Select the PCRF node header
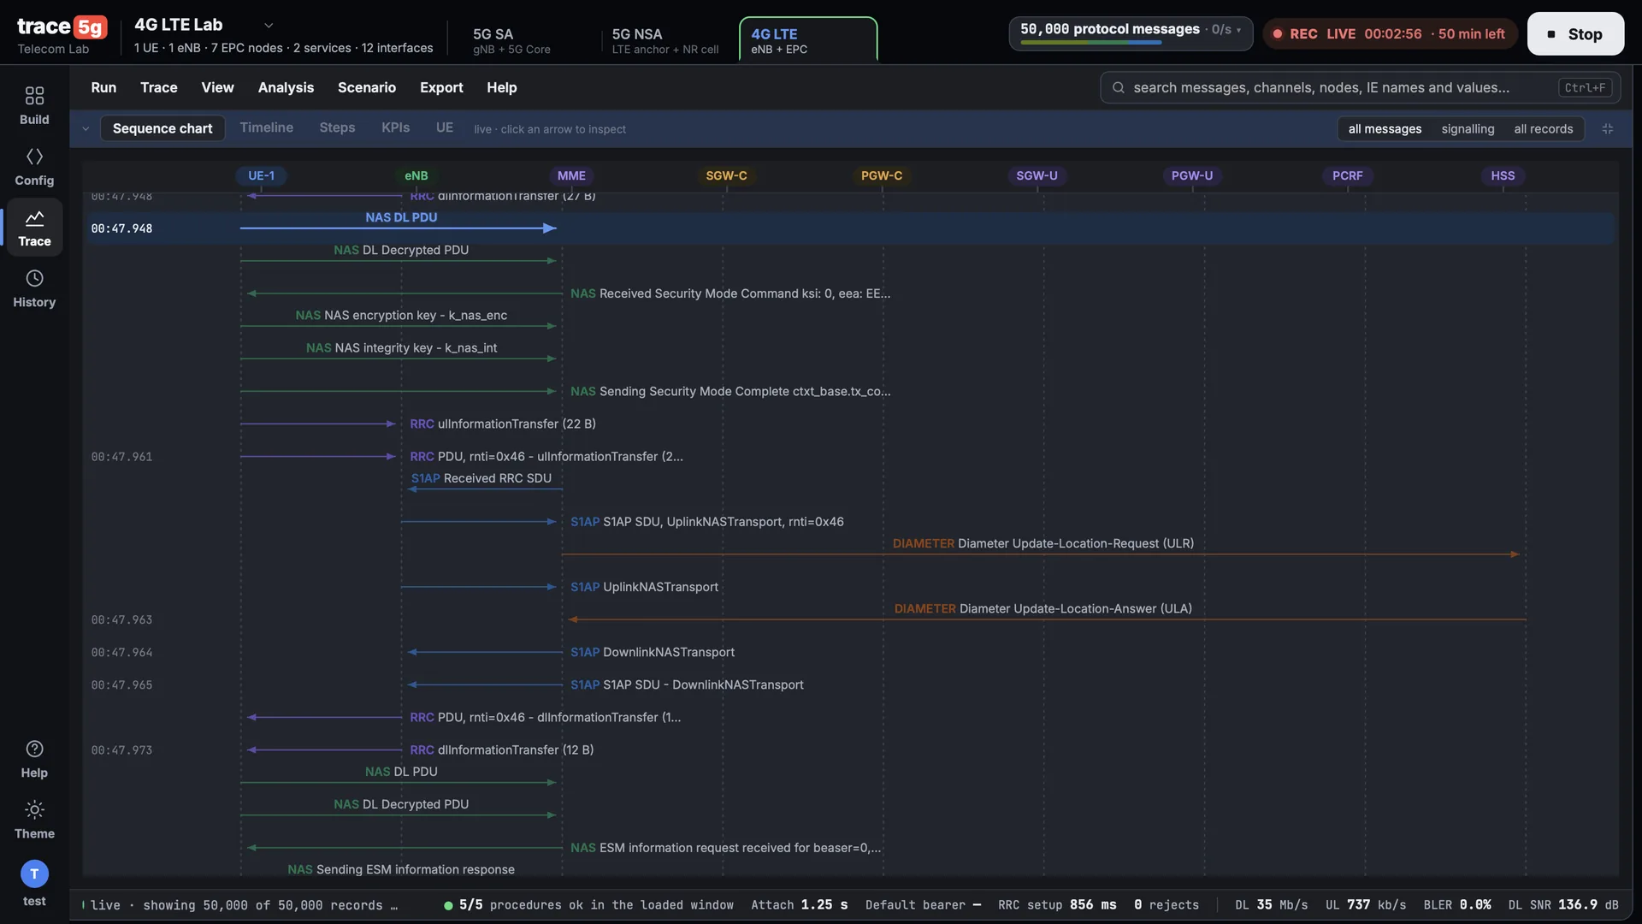Screen dimensions: 1642x924 [1348, 175]
